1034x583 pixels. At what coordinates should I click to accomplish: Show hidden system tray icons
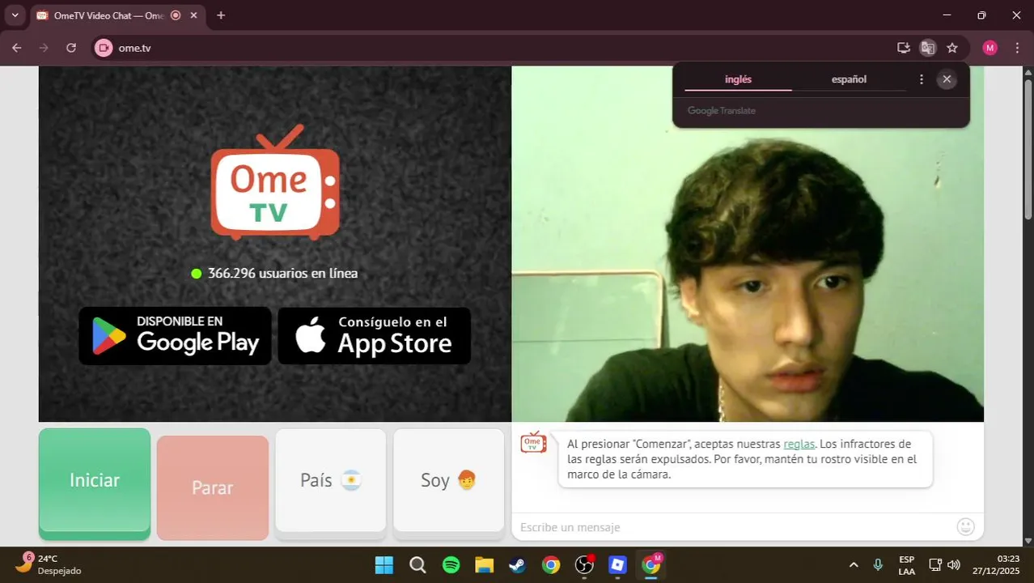point(854,564)
